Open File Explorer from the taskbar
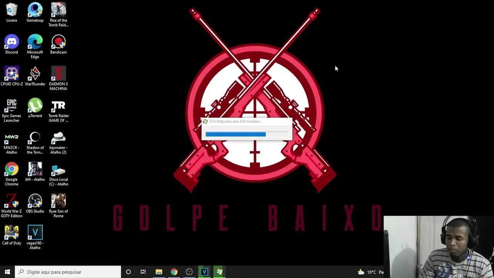 [x=159, y=272]
